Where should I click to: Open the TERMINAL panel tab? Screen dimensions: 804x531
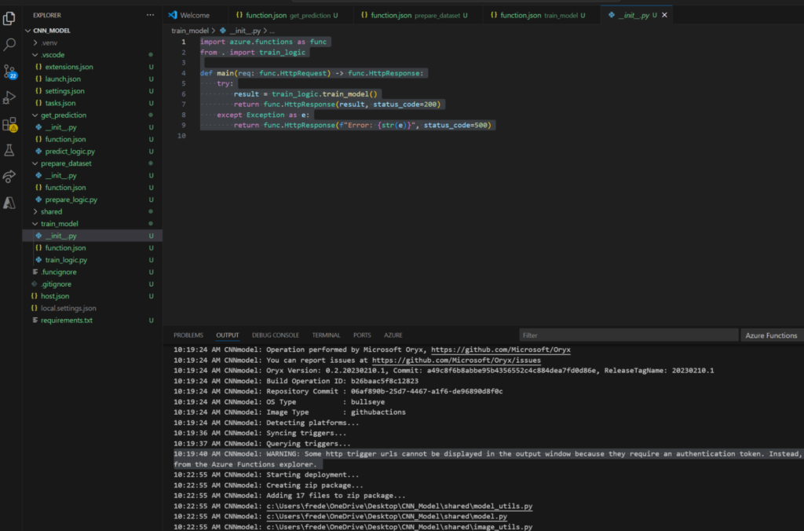tap(326, 335)
